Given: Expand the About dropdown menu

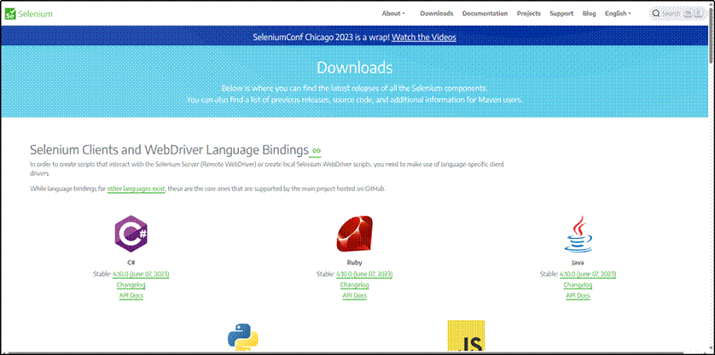Looking at the screenshot, I should (x=393, y=14).
